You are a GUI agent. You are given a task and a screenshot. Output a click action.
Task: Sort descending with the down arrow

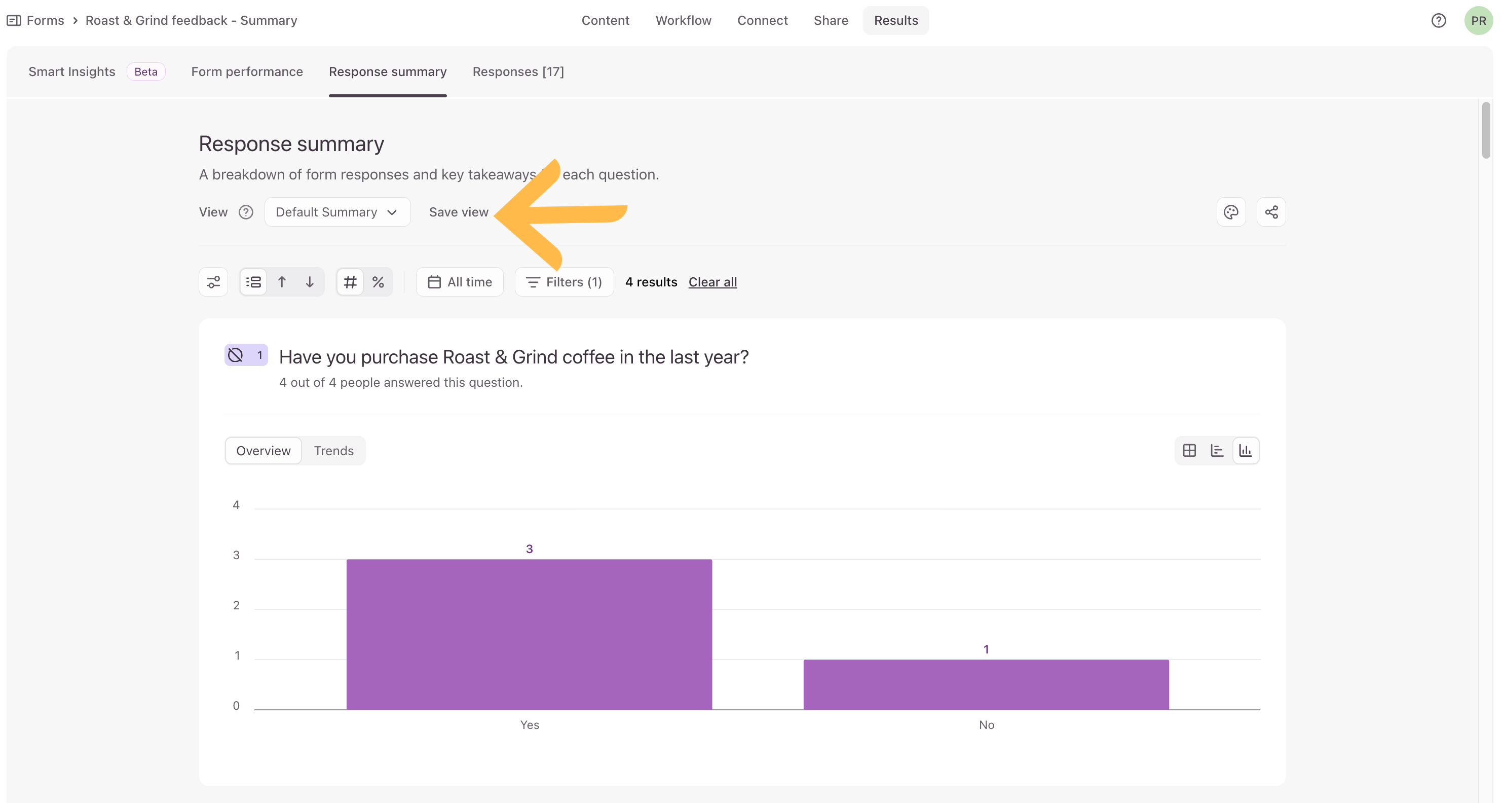tap(310, 282)
